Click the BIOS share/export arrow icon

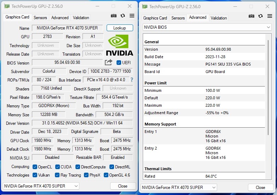click(x=108, y=62)
